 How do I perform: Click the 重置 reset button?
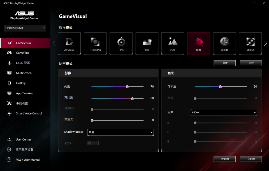click(x=225, y=63)
